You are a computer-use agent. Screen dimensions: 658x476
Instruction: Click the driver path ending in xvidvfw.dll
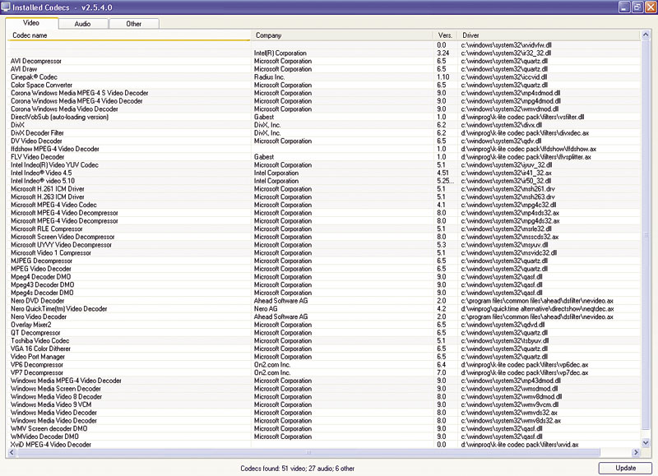[506, 45]
